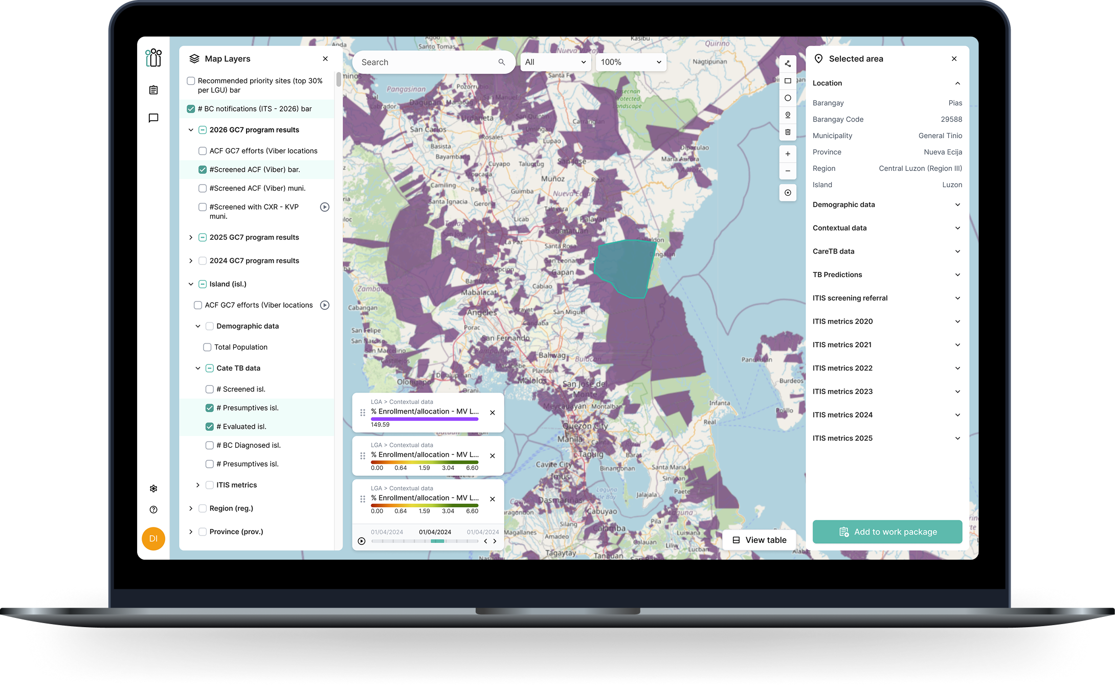1115x689 pixels.
Task: Select the circle drawing tool
Action: tap(788, 98)
